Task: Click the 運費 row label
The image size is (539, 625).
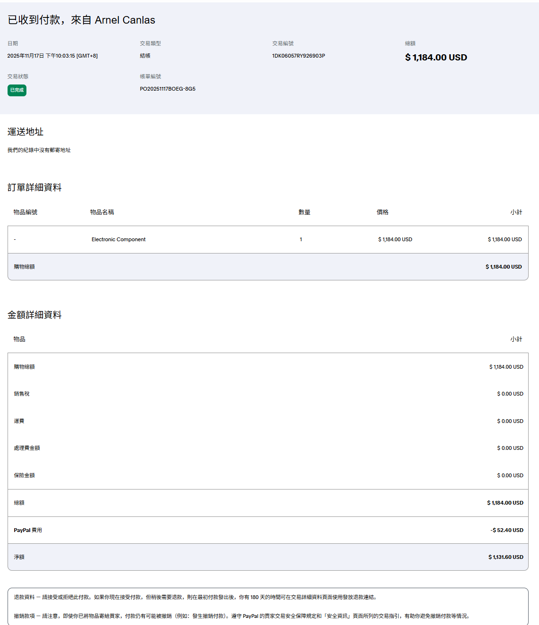Action: (x=19, y=421)
